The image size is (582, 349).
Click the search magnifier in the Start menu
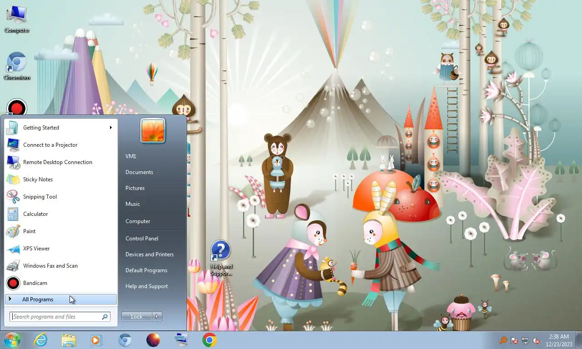[105, 317]
